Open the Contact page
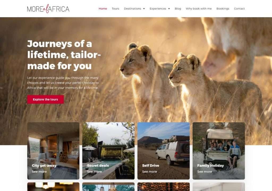 (239, 9)
